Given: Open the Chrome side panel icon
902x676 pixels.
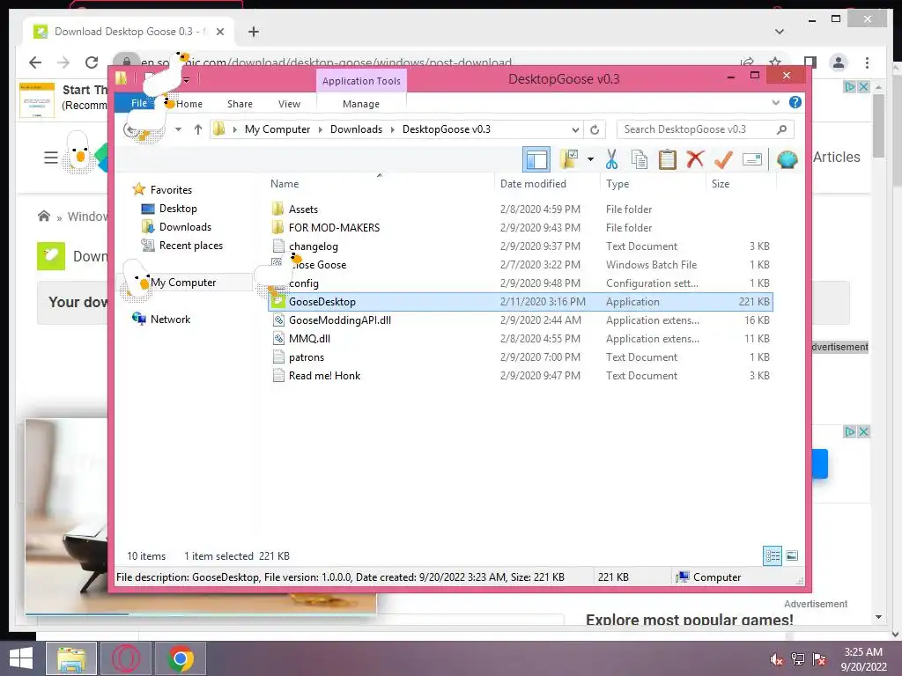Looking at the screenshot, I should tap(810, 62).
